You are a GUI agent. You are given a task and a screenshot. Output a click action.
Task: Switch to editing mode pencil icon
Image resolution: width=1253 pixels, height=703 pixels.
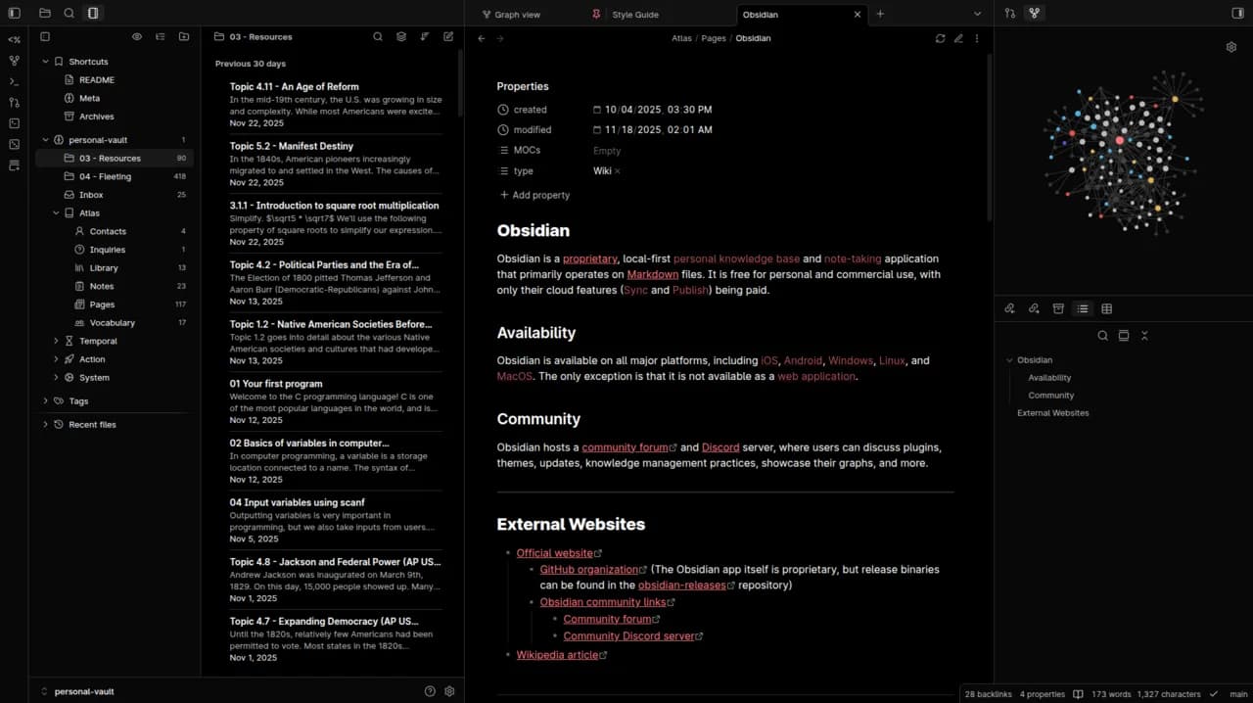click(958, 38)
